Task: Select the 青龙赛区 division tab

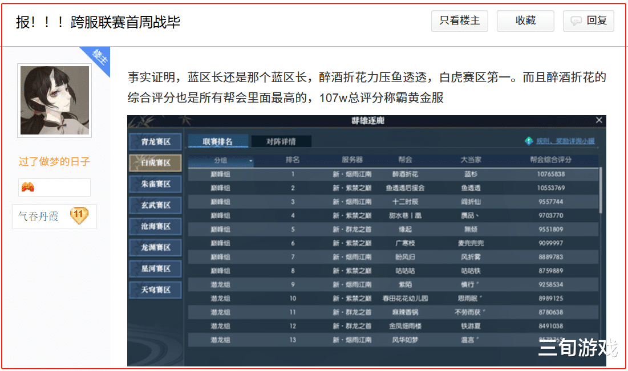Action: (x=155, y=142)
